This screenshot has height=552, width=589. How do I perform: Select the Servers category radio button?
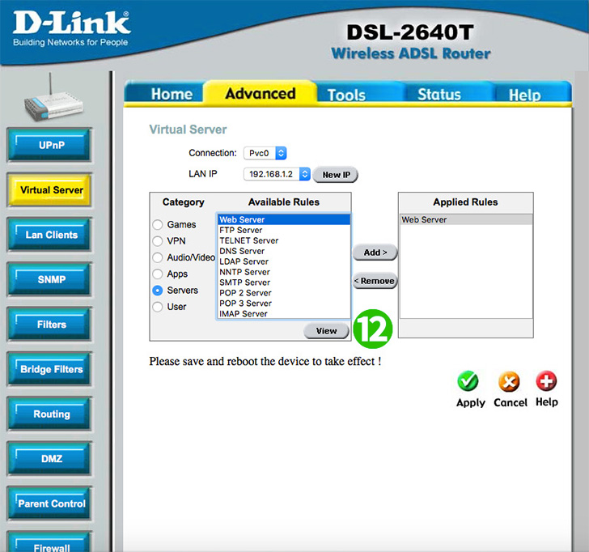pos(158,291)
